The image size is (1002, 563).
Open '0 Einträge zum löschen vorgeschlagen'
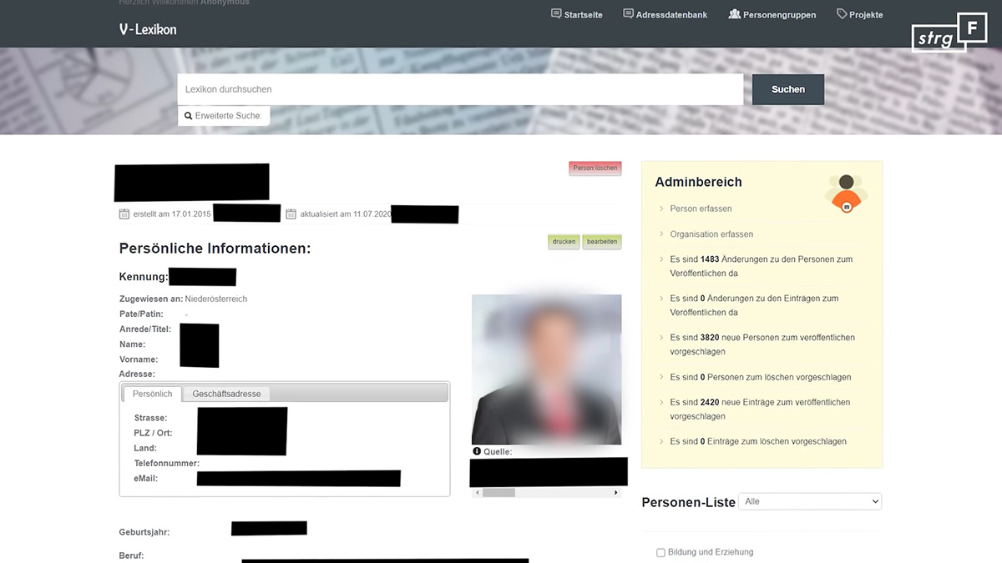(758, 441)
